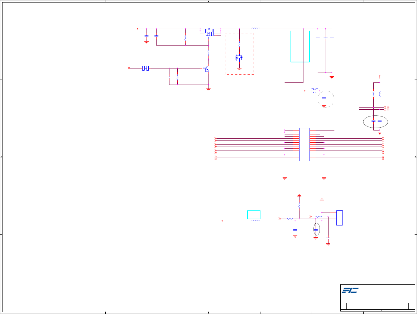Click left ground symbol below the central IC

[285, 178]
